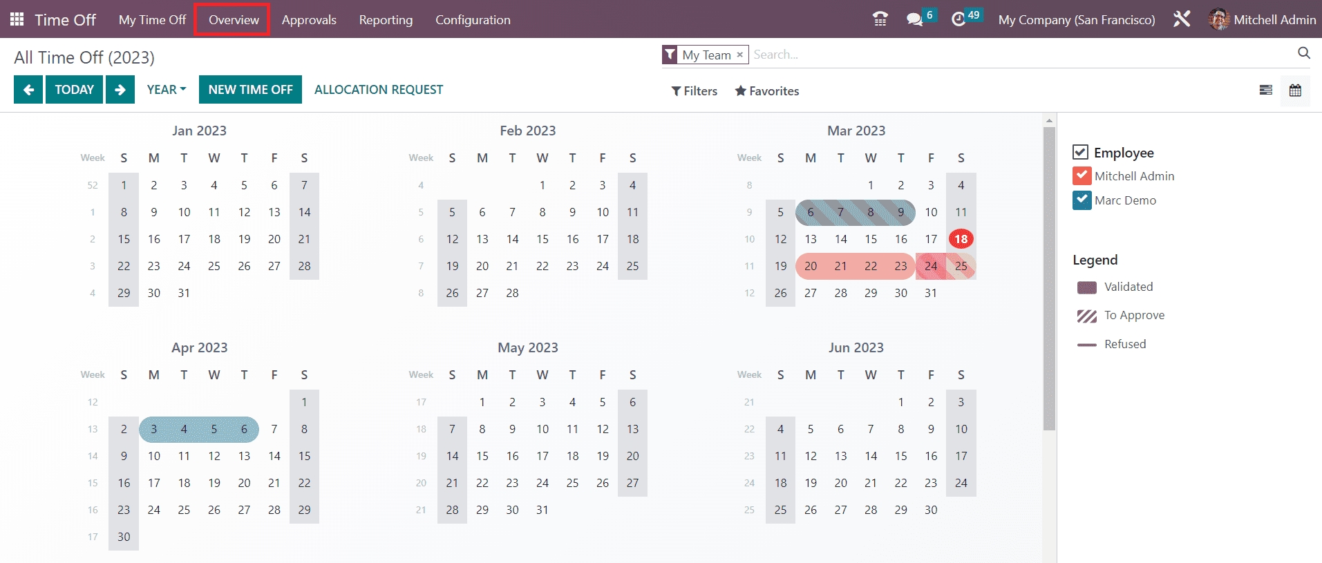Switch to calendar view icon
This screenshot has width=1322, height=563.
(x=1295, y=90)
